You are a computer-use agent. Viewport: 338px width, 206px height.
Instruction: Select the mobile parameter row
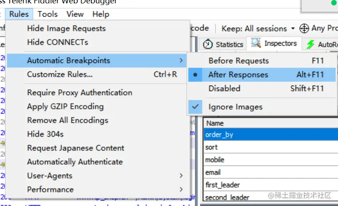(271, 160)
